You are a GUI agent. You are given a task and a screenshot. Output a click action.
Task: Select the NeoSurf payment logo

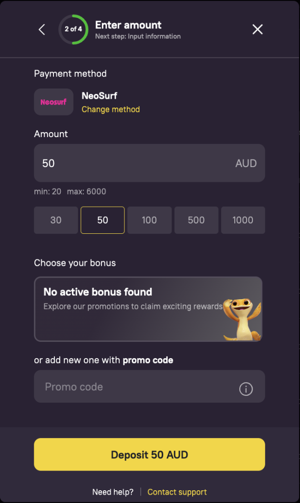click(x=53, y=102)
